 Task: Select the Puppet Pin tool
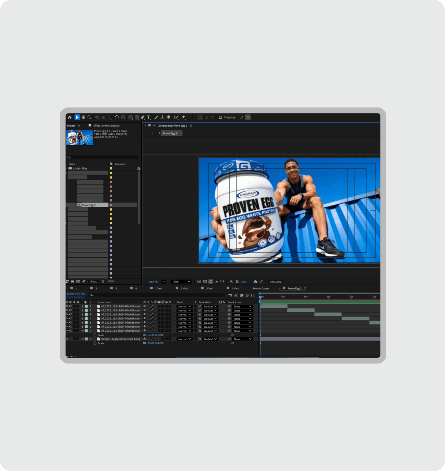coord(184,117)
